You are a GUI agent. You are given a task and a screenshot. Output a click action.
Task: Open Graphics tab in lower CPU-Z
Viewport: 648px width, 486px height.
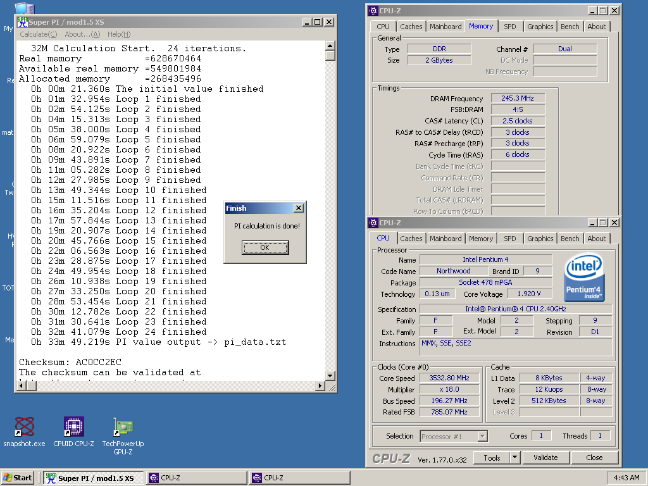coord(540,239)
